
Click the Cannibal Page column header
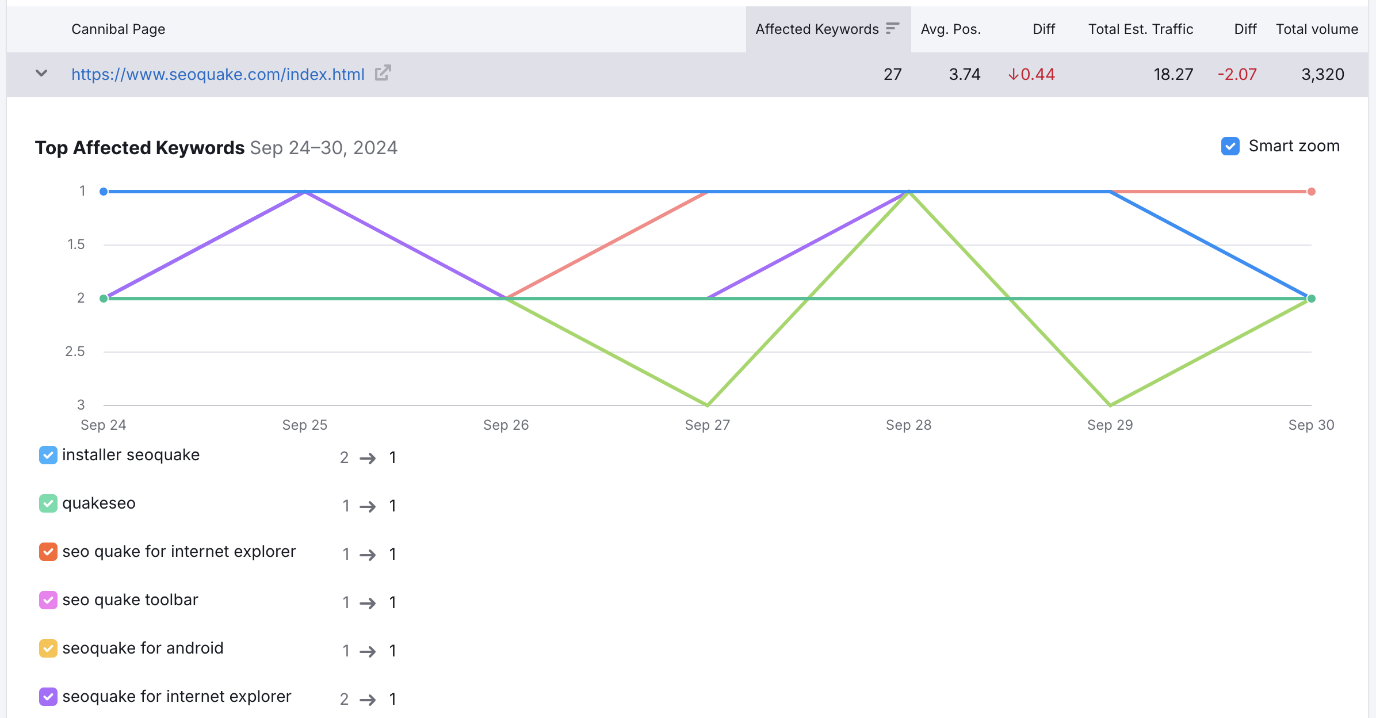118,29
